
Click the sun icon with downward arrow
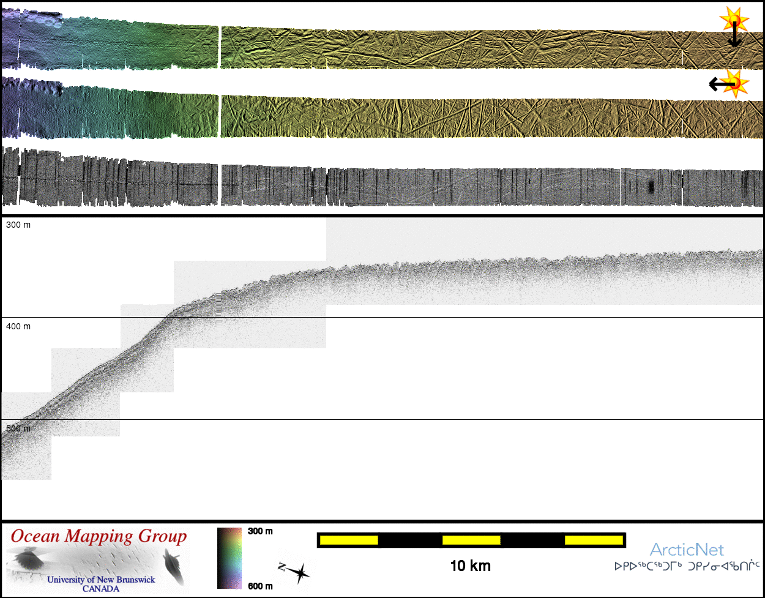[x=732, y=21]
